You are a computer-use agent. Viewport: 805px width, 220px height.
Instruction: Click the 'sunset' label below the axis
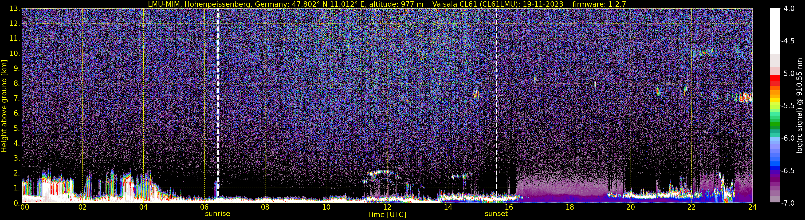[496, 214]
